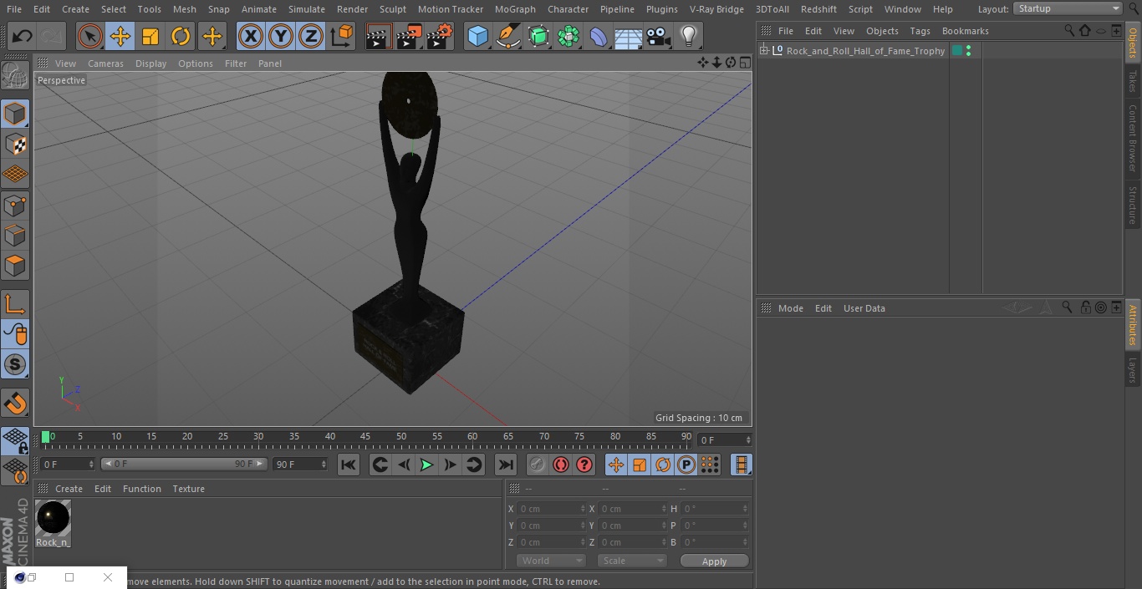Viewport: 1142px width, 589px height.
Task: Add a Camera object
Action: [659, 36]
